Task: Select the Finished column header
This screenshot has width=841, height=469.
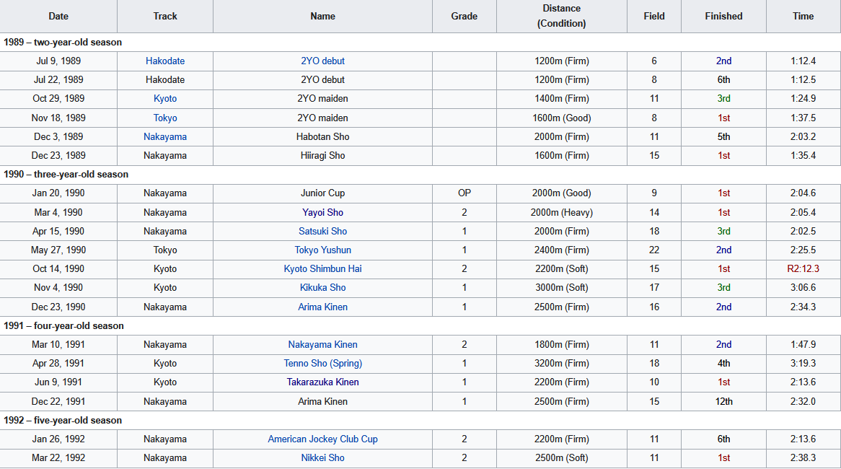Action: click(x=723, y=16)
